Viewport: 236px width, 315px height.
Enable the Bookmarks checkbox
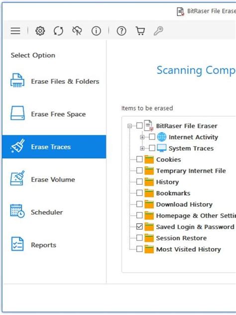pos(139,193)
